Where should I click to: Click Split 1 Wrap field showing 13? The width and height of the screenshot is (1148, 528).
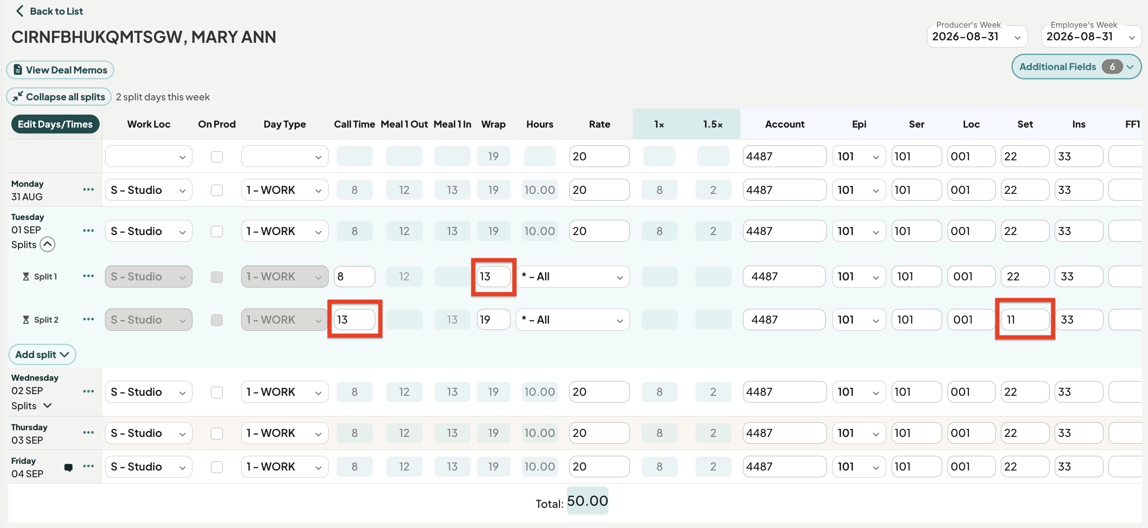(x=493, y=276)
